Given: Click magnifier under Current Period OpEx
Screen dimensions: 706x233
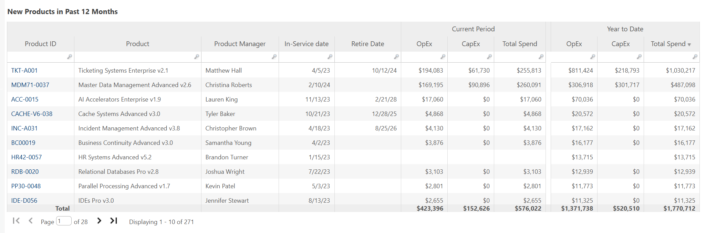Looking at the screenshot, I should (443, 57).
